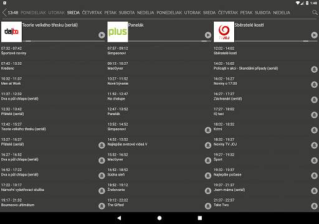Open the search magnifier icon

pyautogui.click(x=315, y=12)
